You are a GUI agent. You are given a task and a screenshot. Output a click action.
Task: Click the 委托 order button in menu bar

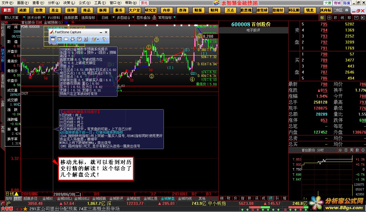144,3
